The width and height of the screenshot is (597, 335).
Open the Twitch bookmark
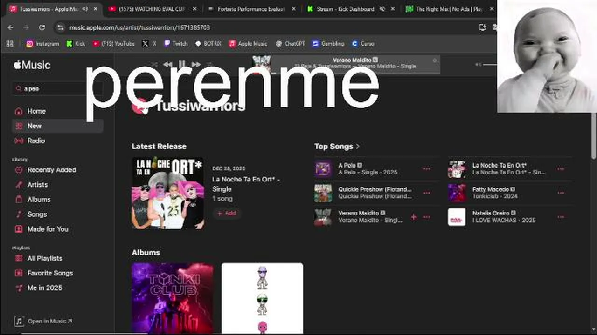[175, 43]
